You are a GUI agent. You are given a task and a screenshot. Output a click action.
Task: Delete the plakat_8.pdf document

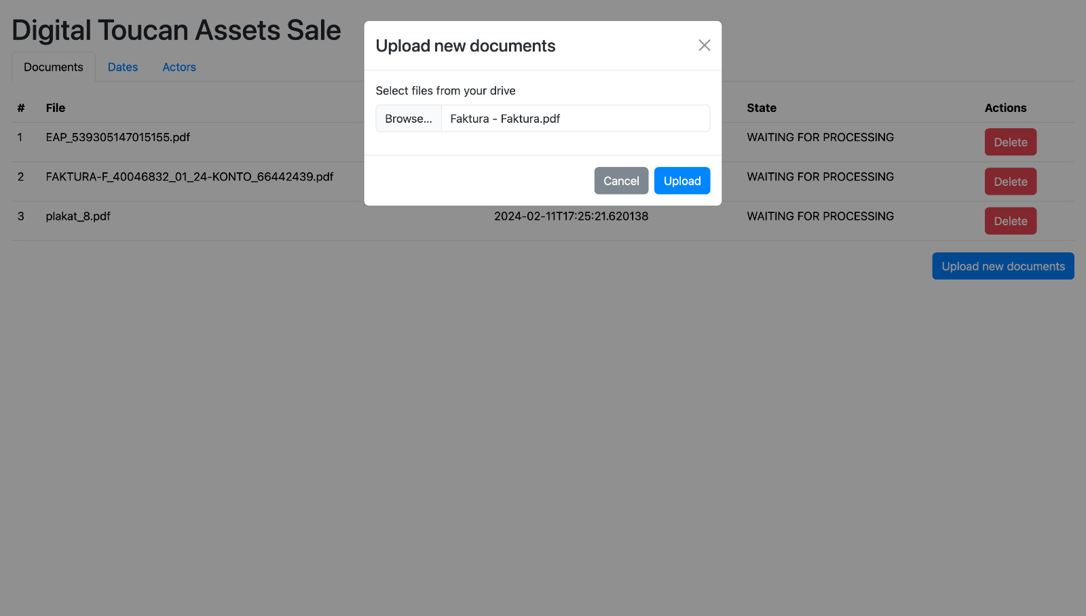(x=1010, y=221)
